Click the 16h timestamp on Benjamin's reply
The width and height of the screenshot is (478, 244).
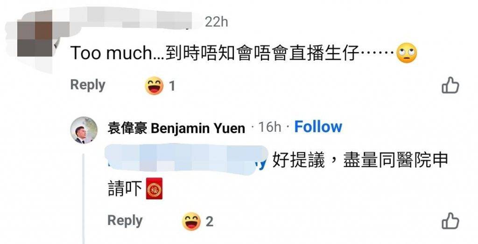(270, 127)
